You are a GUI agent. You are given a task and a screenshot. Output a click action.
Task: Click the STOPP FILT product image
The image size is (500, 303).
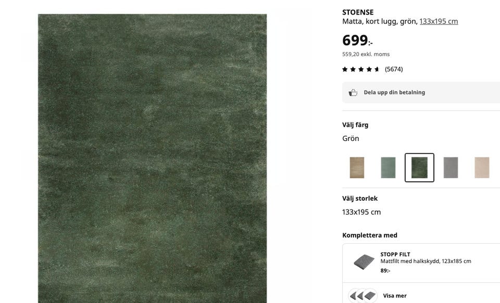(x=364, y=262)
